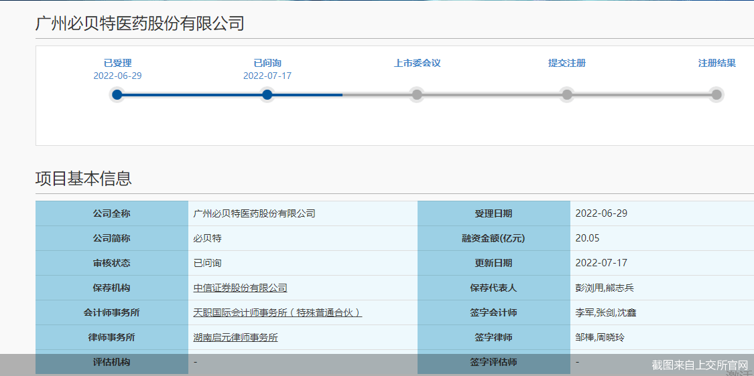The image size is (754, 376).
Task: Select the 上市委会议 stage label
Action: (x=418, y=63)
